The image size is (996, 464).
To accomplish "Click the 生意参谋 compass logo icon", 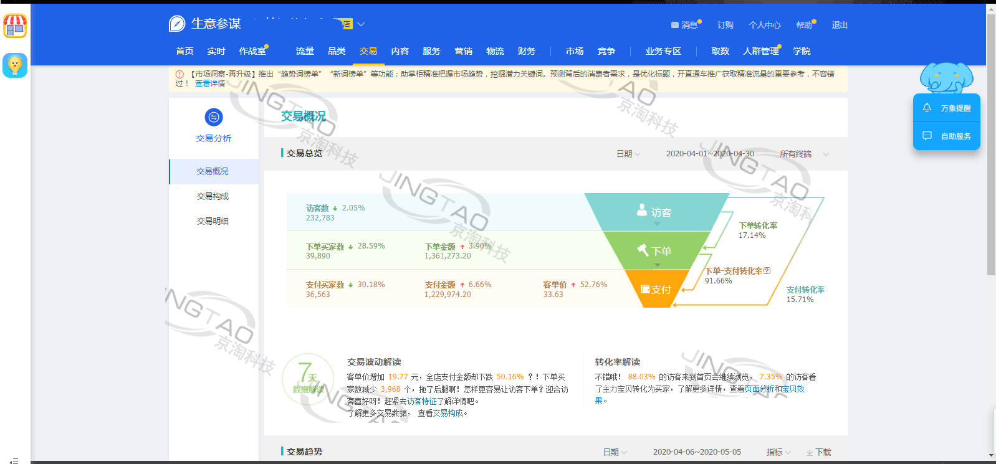I will coord(177,24).
